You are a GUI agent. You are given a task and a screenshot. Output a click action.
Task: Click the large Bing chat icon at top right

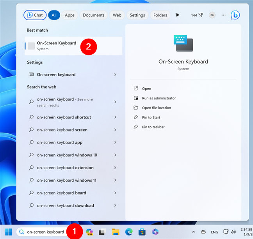point(235,15)
